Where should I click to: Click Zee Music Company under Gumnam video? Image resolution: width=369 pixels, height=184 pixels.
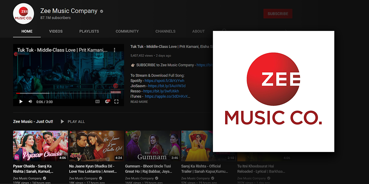pyautogui.click(x=139, y=178)
